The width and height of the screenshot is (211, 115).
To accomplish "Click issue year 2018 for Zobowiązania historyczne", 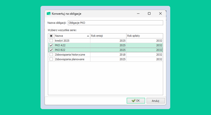I will tap(108, 54).
